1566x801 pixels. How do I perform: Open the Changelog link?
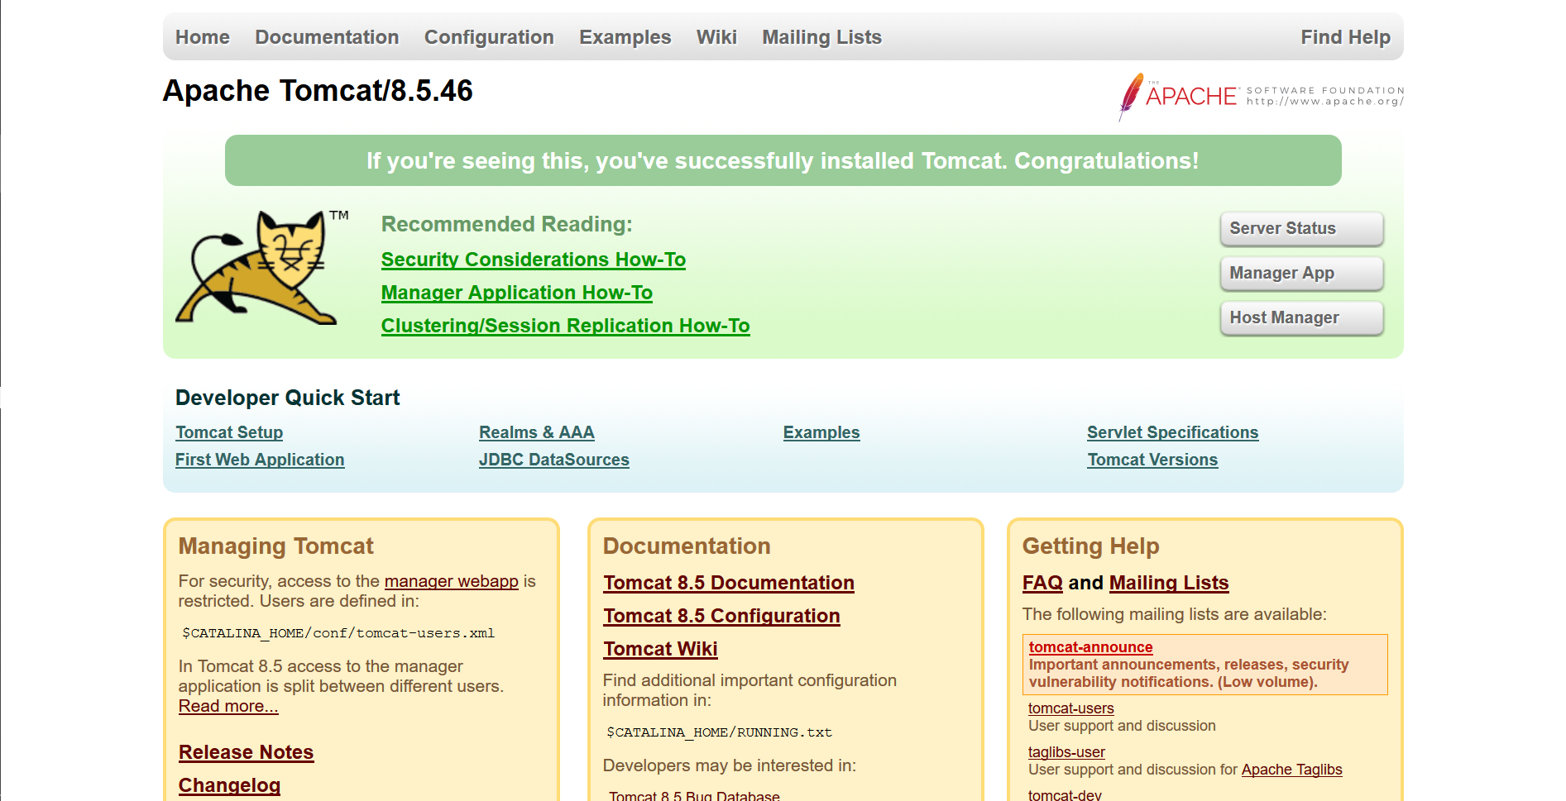click(x=230, y=785)
